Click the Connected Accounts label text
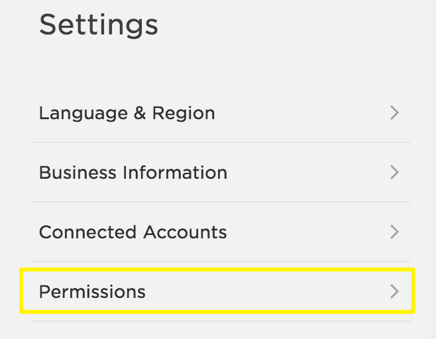 pos(133,232)
